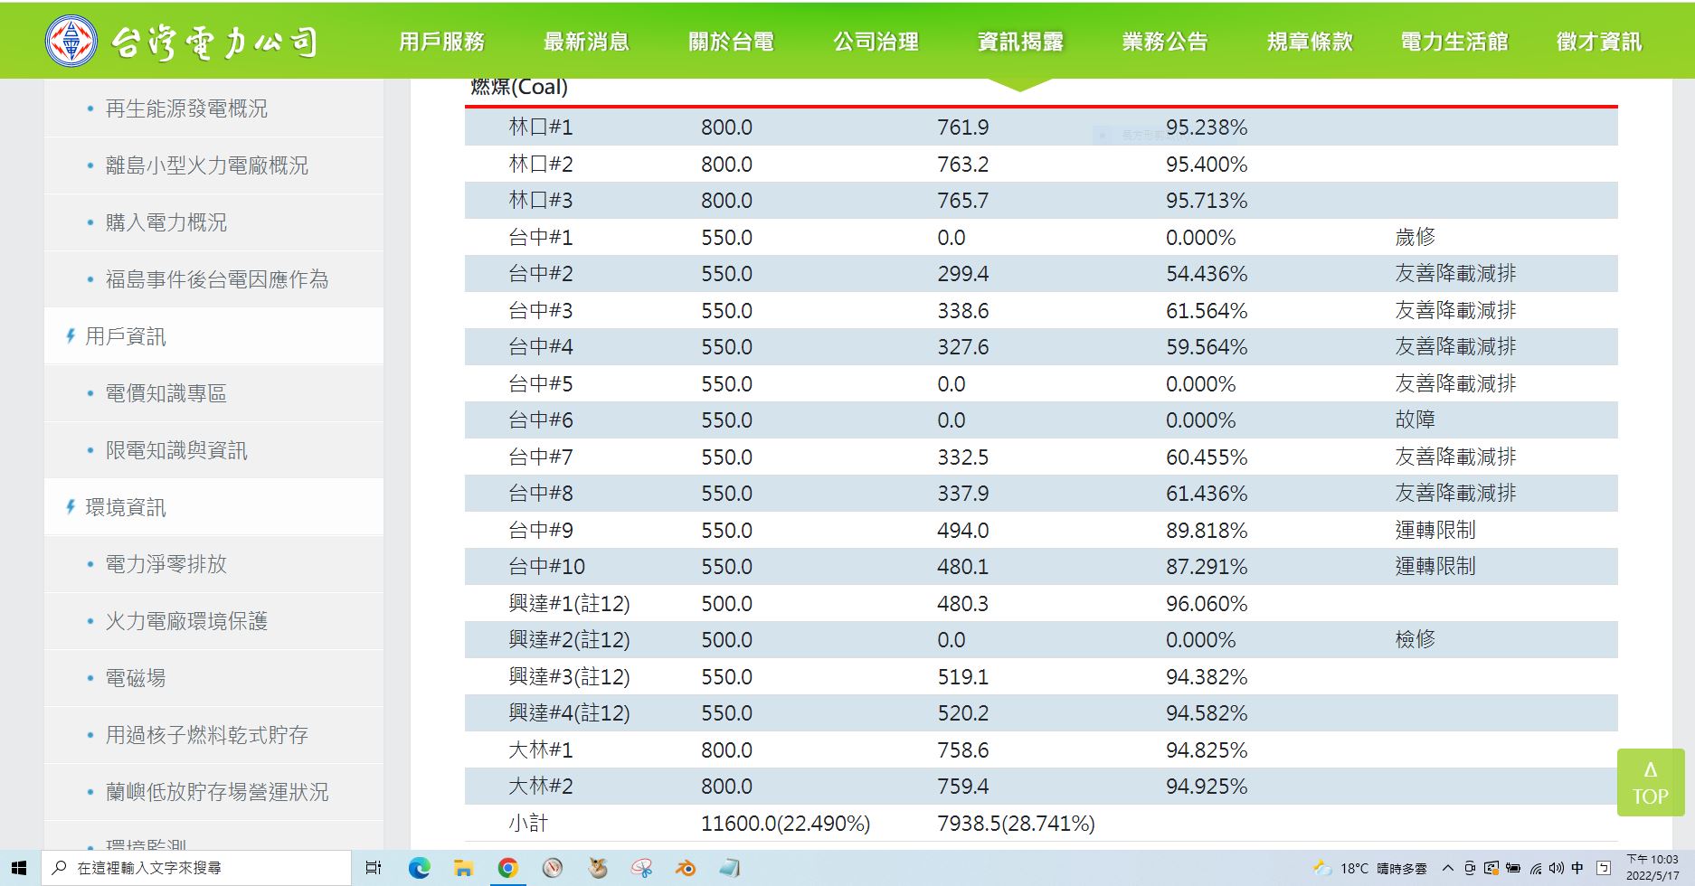The width and height of the screenshot is (1695, 886).
Task: Select the 台中#3 unit name
Action: coord(541,311)
